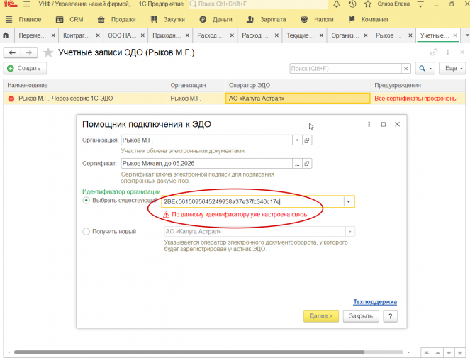
Task: Open favorites star in title bar
Action: coord(368,4)
